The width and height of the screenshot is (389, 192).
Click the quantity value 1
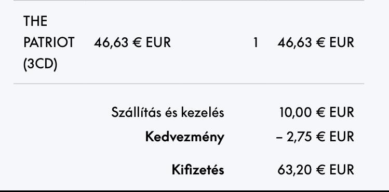pyautogui.click(x=256, y=42)
